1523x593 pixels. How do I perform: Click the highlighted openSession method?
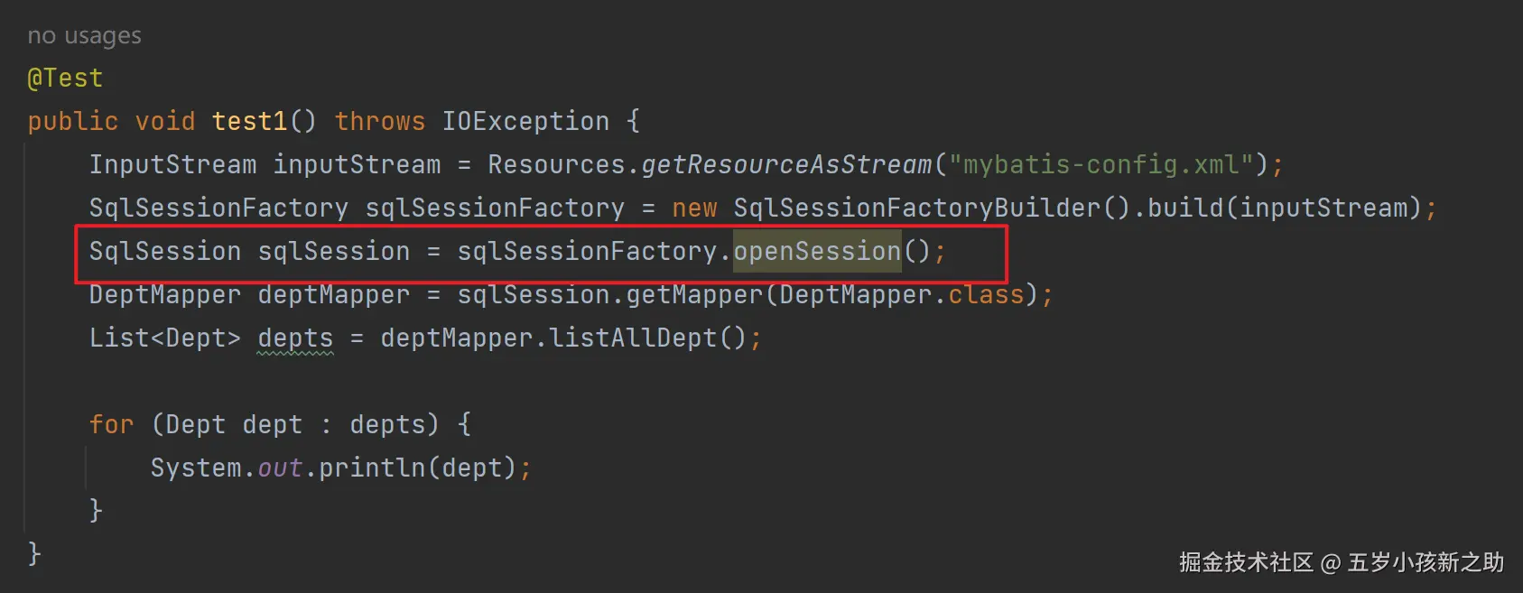(817, 251)
